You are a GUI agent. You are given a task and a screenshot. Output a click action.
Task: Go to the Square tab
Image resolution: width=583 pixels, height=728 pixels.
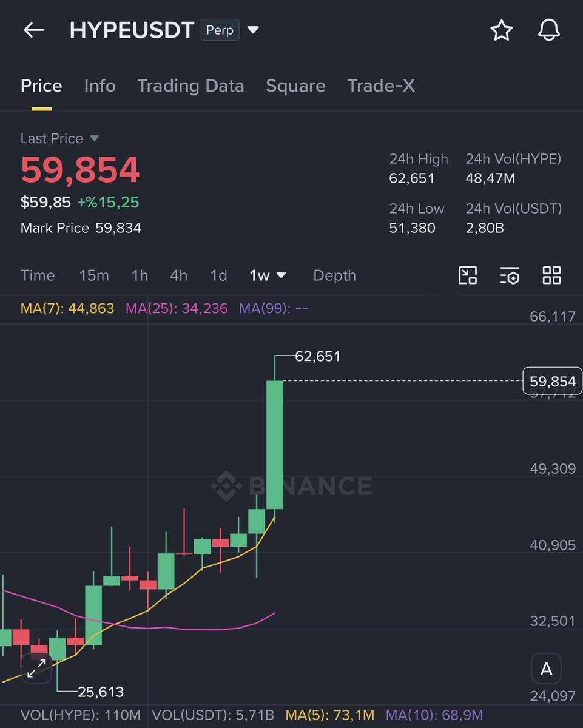click(295, 86)
